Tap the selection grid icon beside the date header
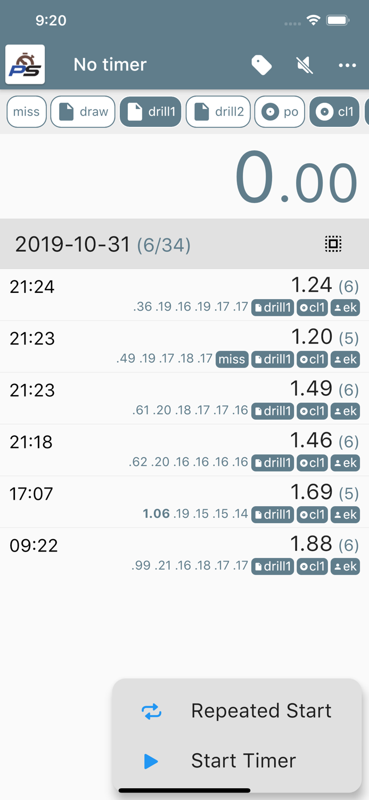This screenshot has width=369, height=800. [x=333, y=244]
